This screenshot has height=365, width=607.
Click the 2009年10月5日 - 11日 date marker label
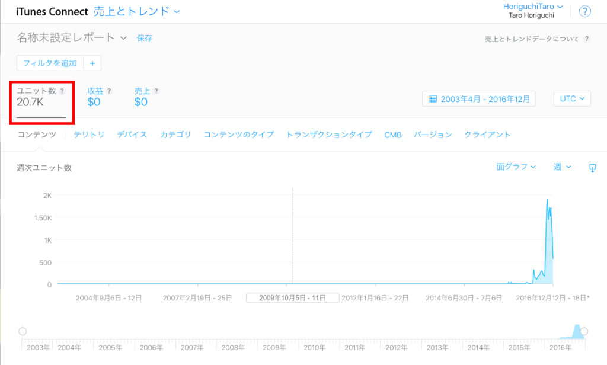pos(292,298)
